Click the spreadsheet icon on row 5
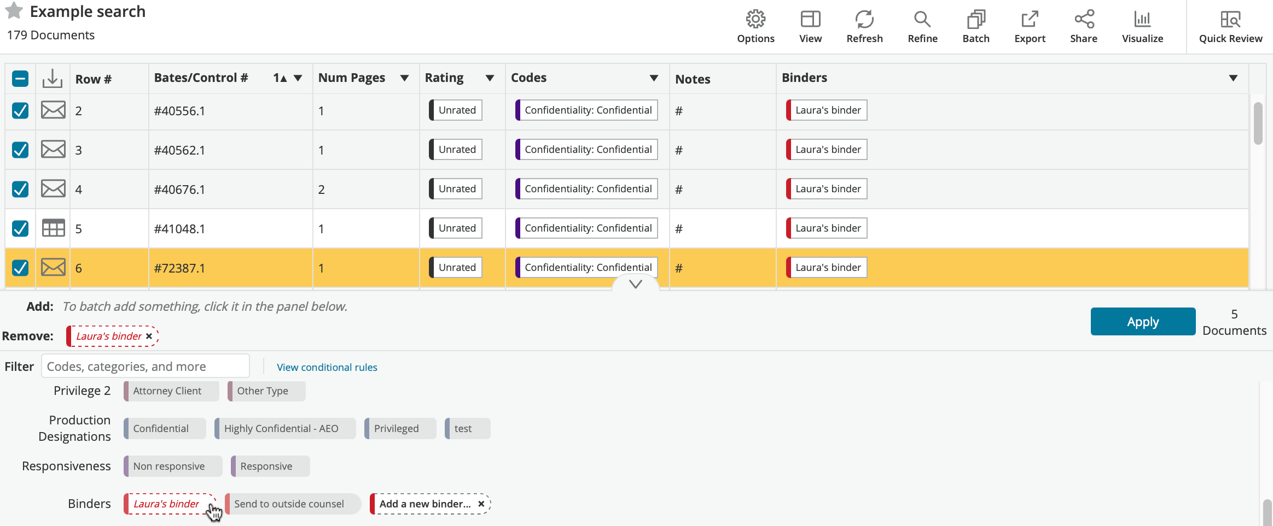This screenshot has width=1273, height=526. 53,228
